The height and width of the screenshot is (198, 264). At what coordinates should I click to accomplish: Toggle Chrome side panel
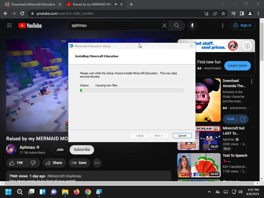(242, 13)
